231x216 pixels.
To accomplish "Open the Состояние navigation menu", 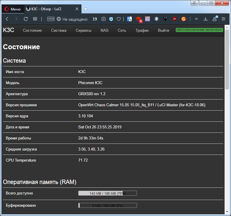I will [32, 30].
